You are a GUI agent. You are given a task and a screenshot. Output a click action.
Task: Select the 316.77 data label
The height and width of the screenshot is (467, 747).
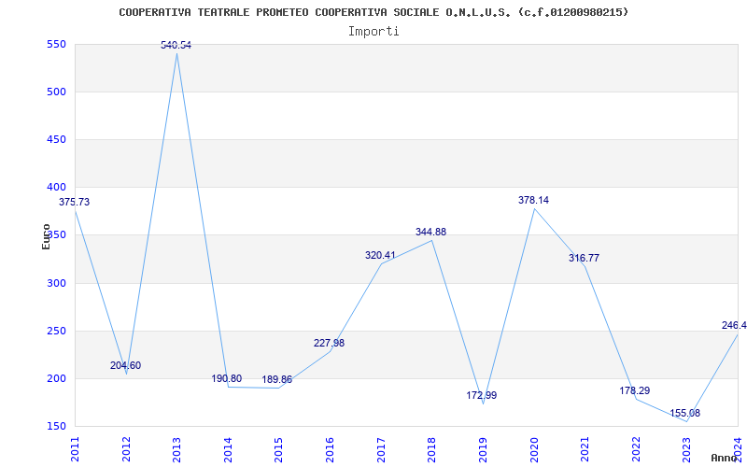[x=585, y=258]
